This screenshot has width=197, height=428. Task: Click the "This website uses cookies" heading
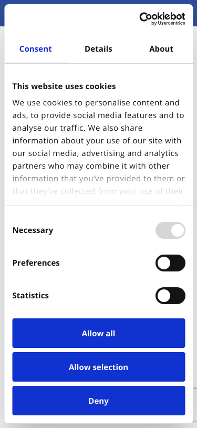(64, 86)
